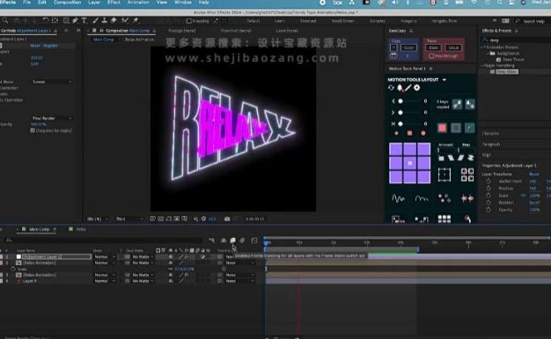This screenshot has height=339, width=551.
Task: Switch to the Standard workspace
Action: coord(308,21)
